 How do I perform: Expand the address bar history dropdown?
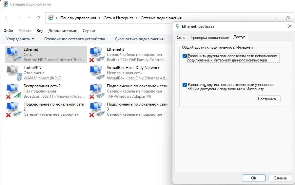(x=276, y=18)
